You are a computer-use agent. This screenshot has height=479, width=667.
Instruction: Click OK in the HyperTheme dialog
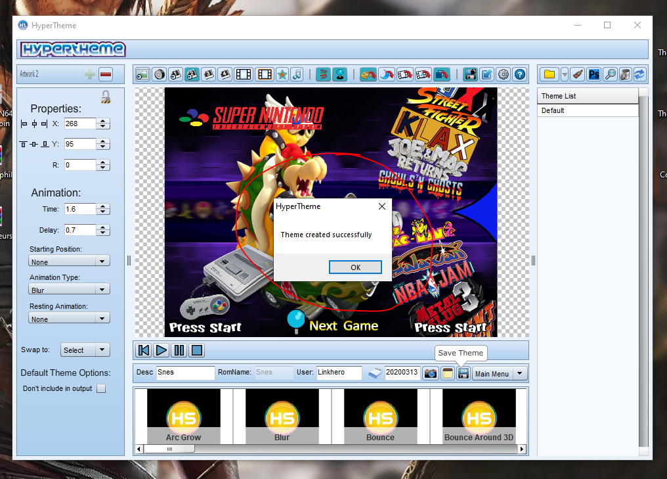355,267
